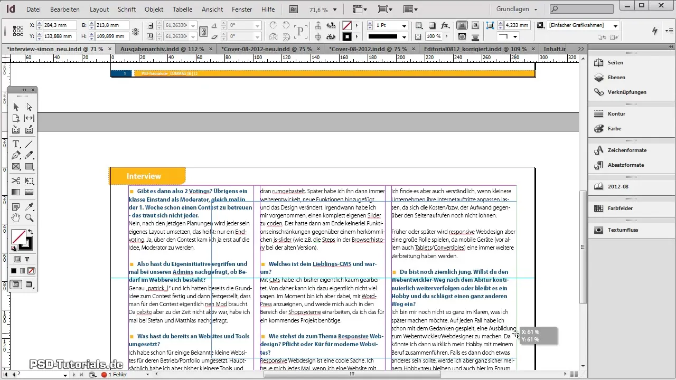Show more document tabs with double chevron
Image resolution: width=676 pixels, height=380 pixels.
[581, 49]
